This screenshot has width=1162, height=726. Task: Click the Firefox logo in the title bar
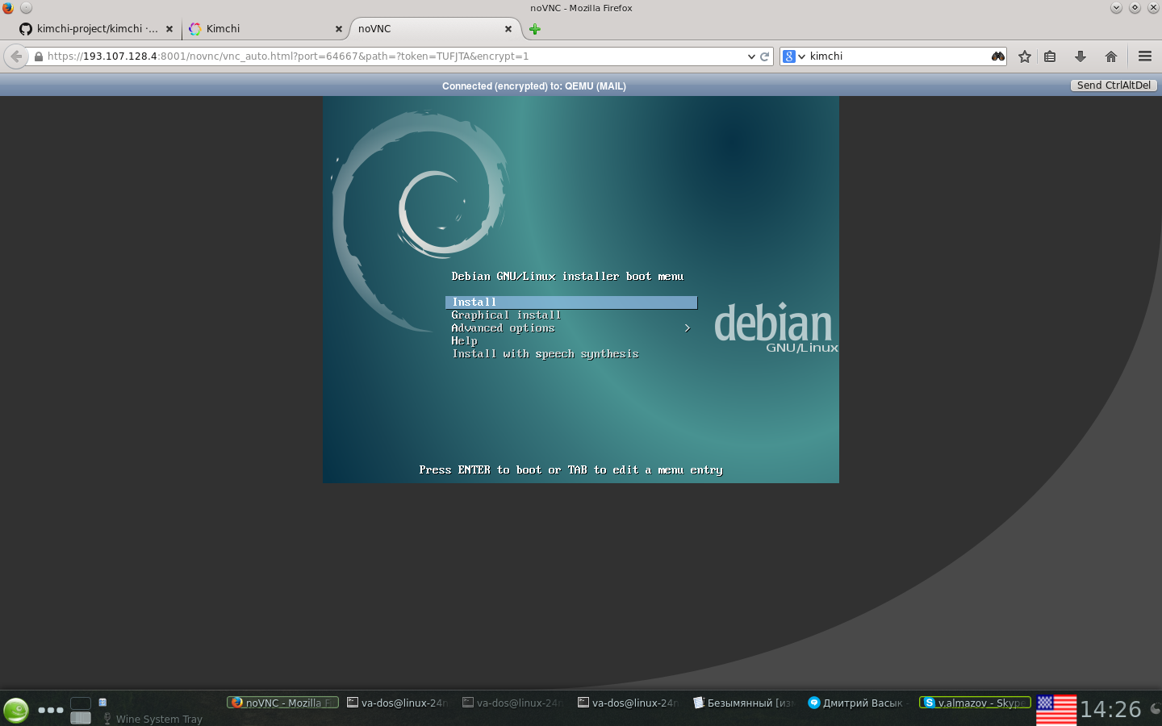(x=8, y=8)
